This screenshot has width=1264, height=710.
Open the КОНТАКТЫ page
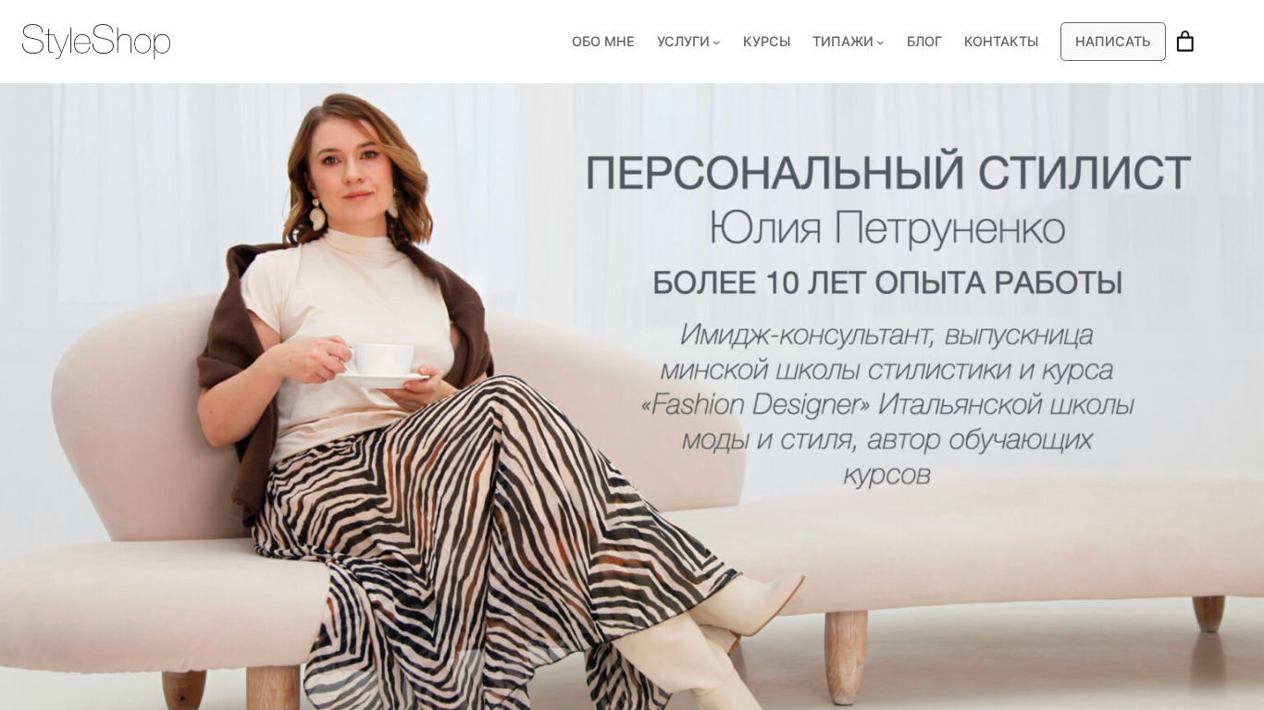point(1001,42)
